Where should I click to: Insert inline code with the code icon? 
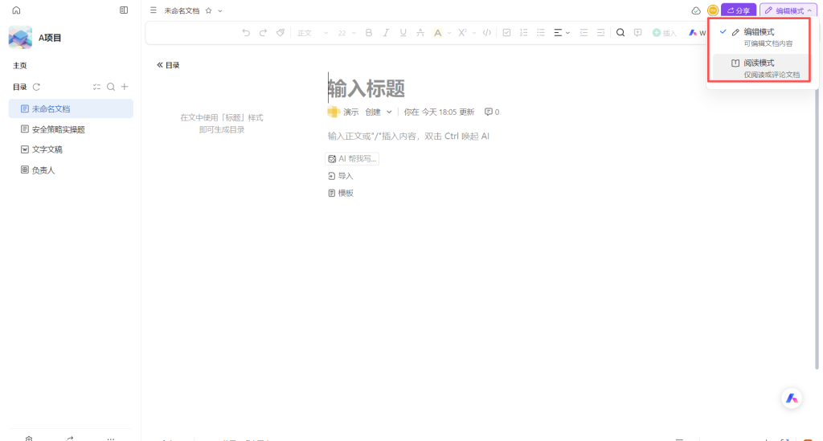pos(487,32)
